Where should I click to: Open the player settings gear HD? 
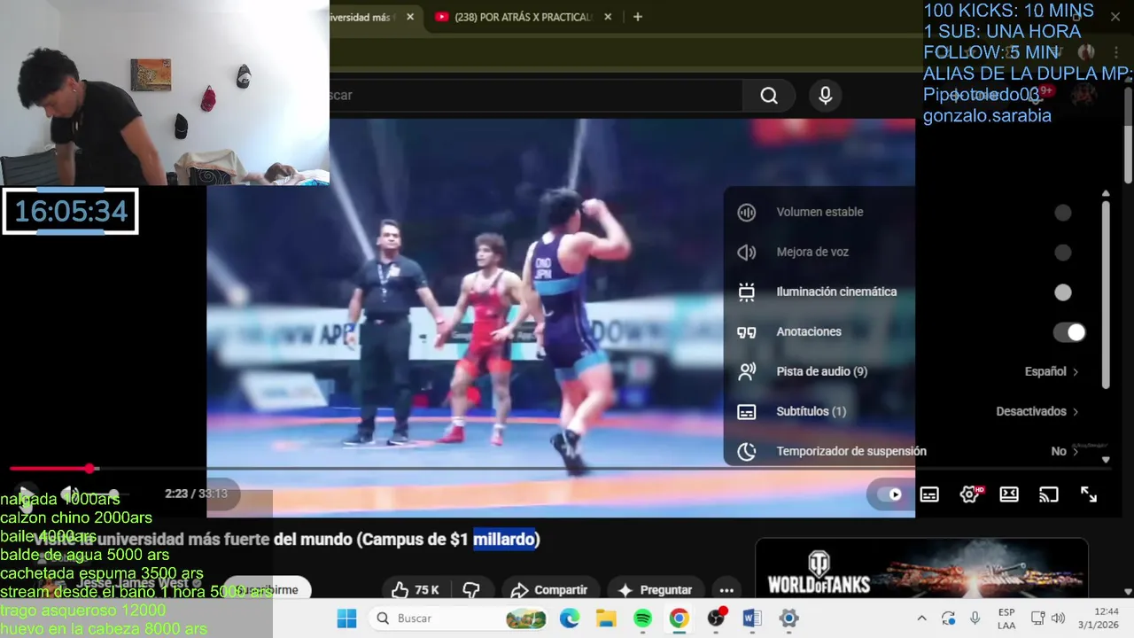970,494
